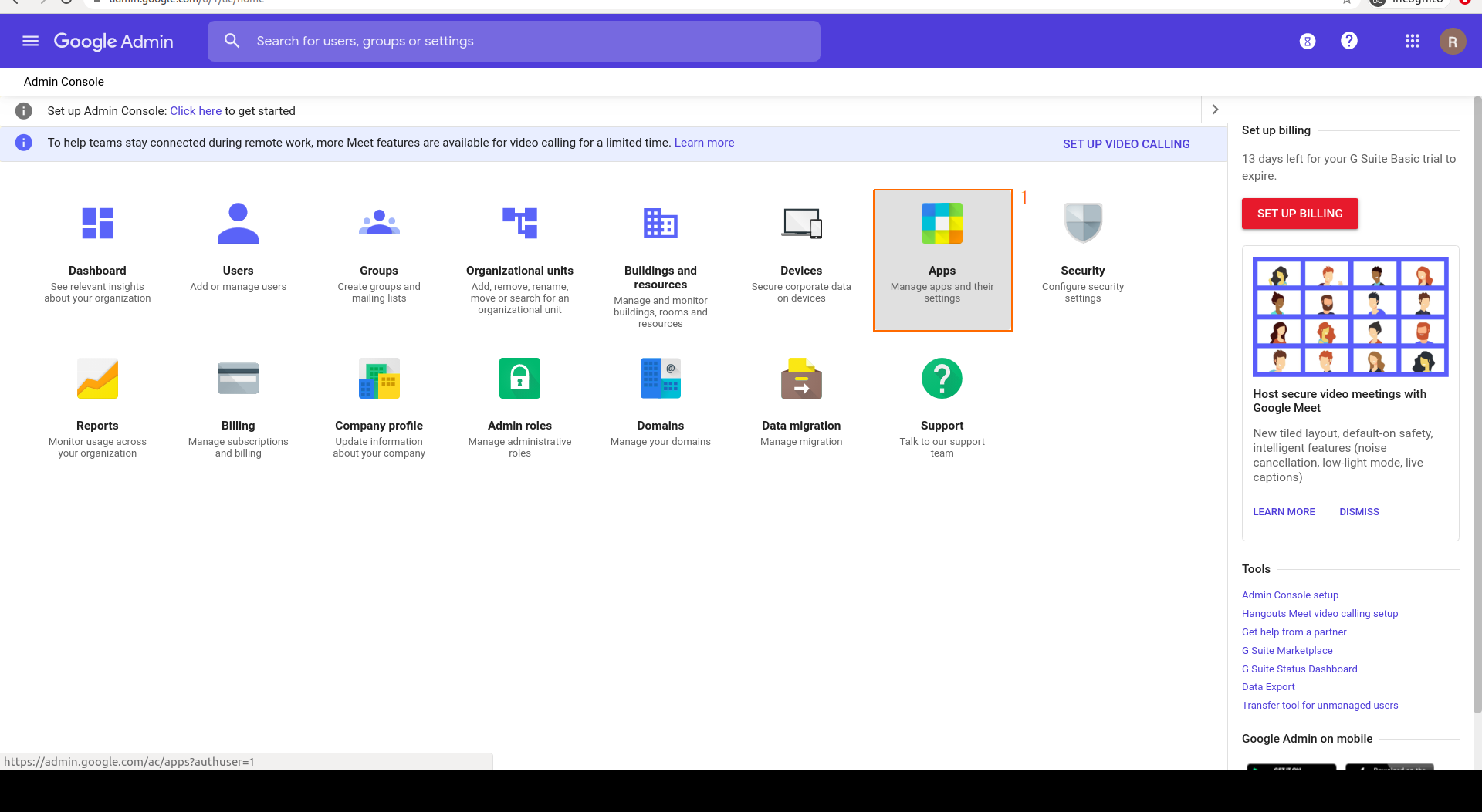Screen dimensions: 1482x812
Task: Open the Dashboard icon
Action: coord(97,224)
